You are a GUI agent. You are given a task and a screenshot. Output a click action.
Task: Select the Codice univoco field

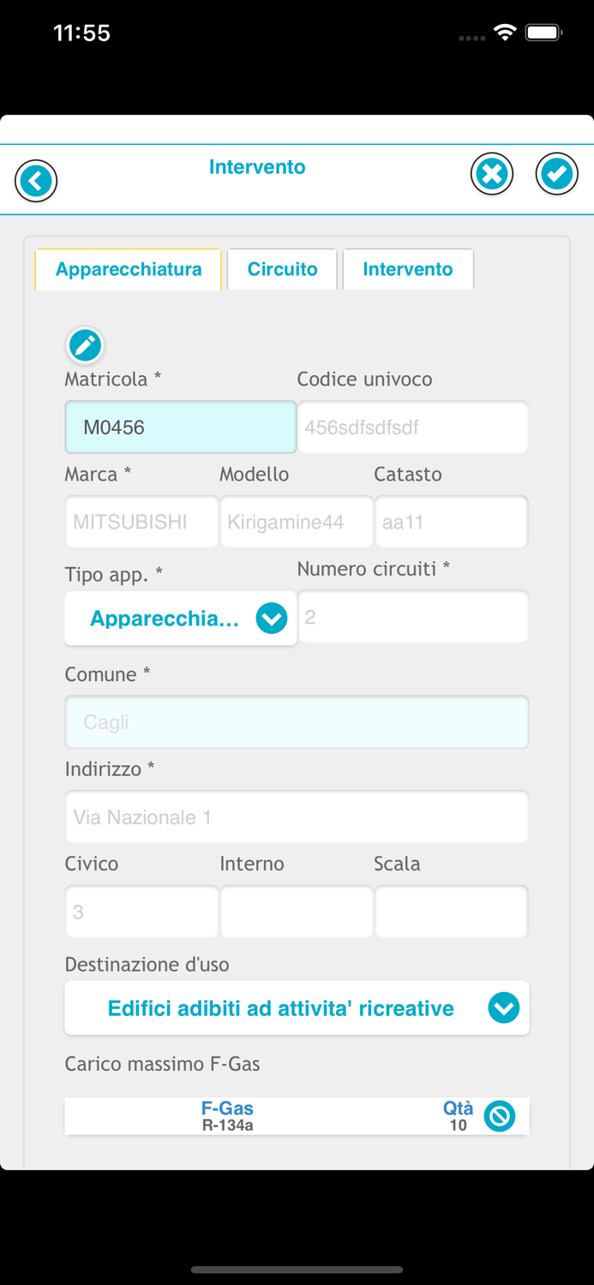point(412,426)
